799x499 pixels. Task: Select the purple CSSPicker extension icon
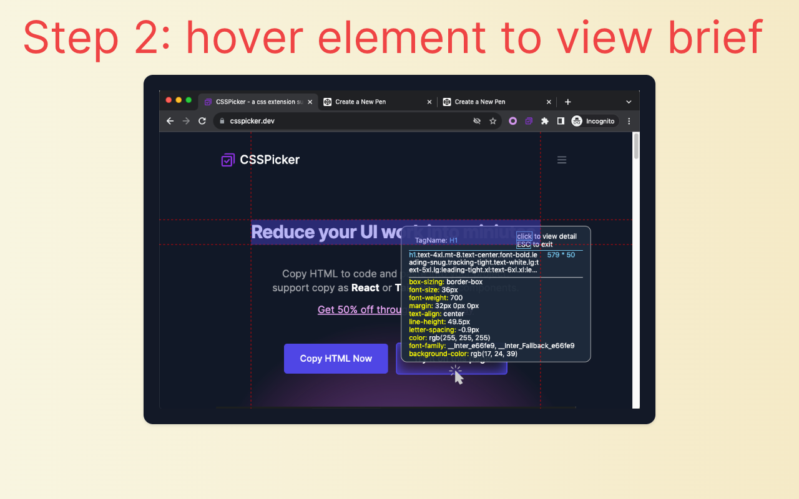[529, 121]
